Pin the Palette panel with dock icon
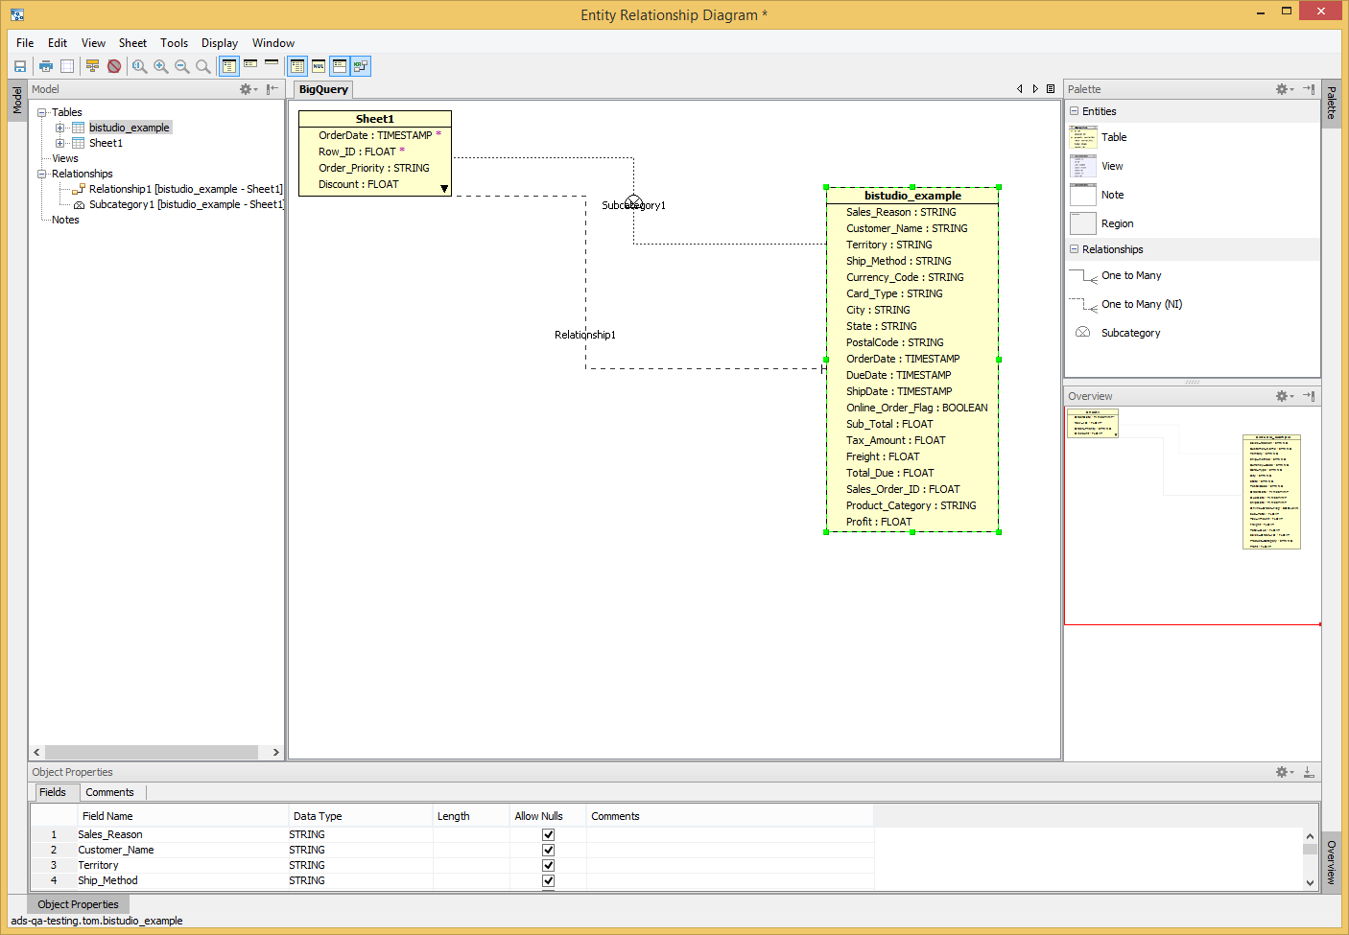 pyautogui.click(x=1309, y=89)
